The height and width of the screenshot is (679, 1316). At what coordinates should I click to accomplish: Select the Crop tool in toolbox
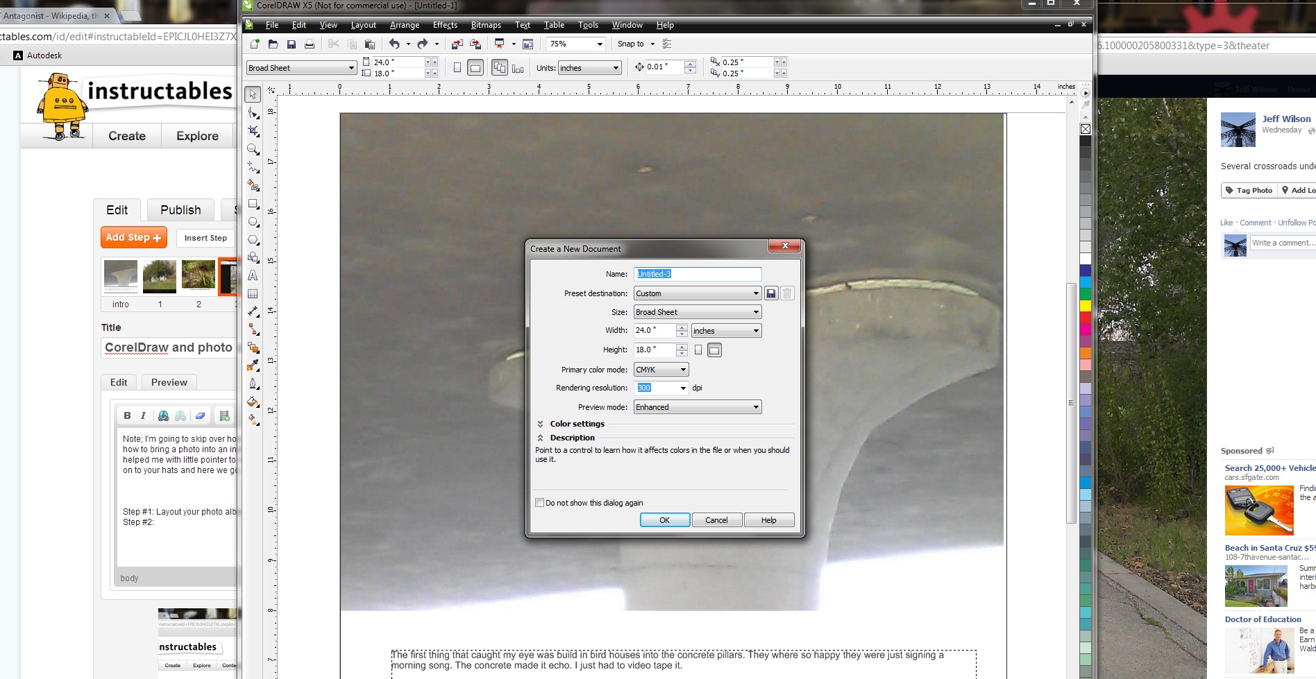[253, 130]
